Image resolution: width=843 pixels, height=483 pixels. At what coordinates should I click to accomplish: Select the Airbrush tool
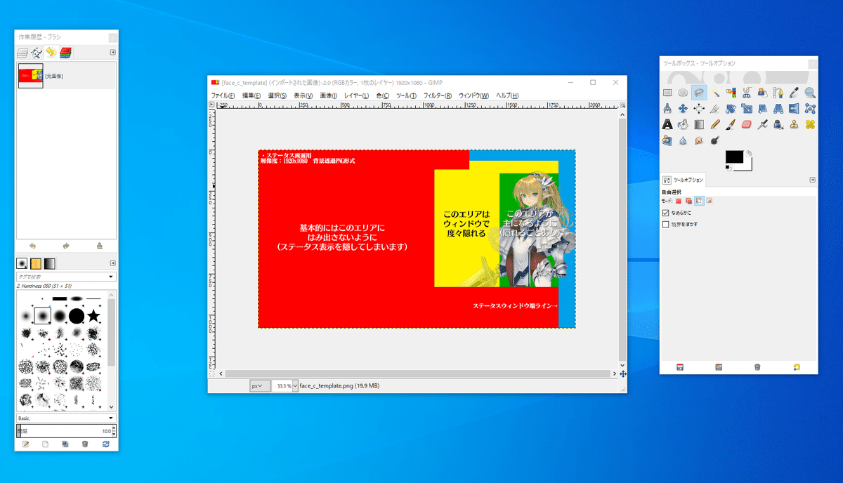point(763,124)
